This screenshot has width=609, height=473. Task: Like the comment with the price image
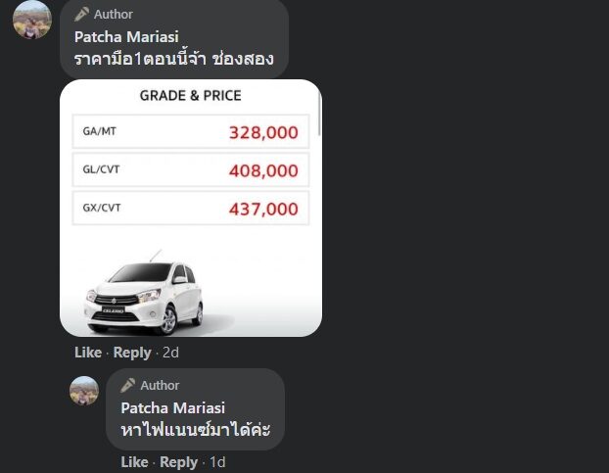point(88,353)
